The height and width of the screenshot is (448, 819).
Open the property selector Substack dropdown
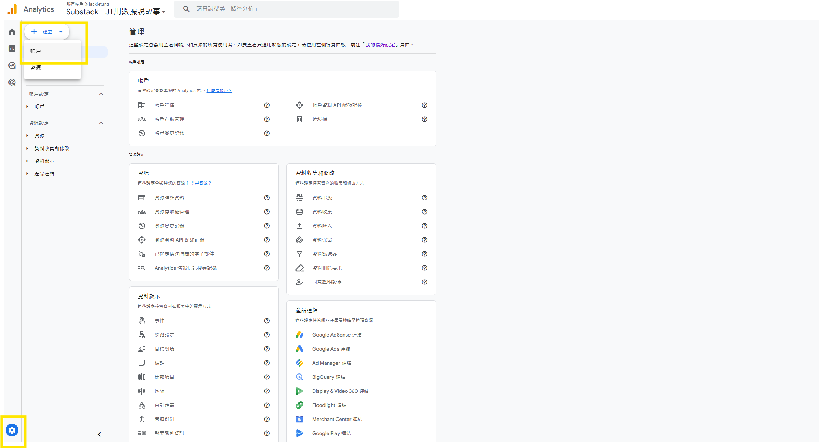(115, 12)
